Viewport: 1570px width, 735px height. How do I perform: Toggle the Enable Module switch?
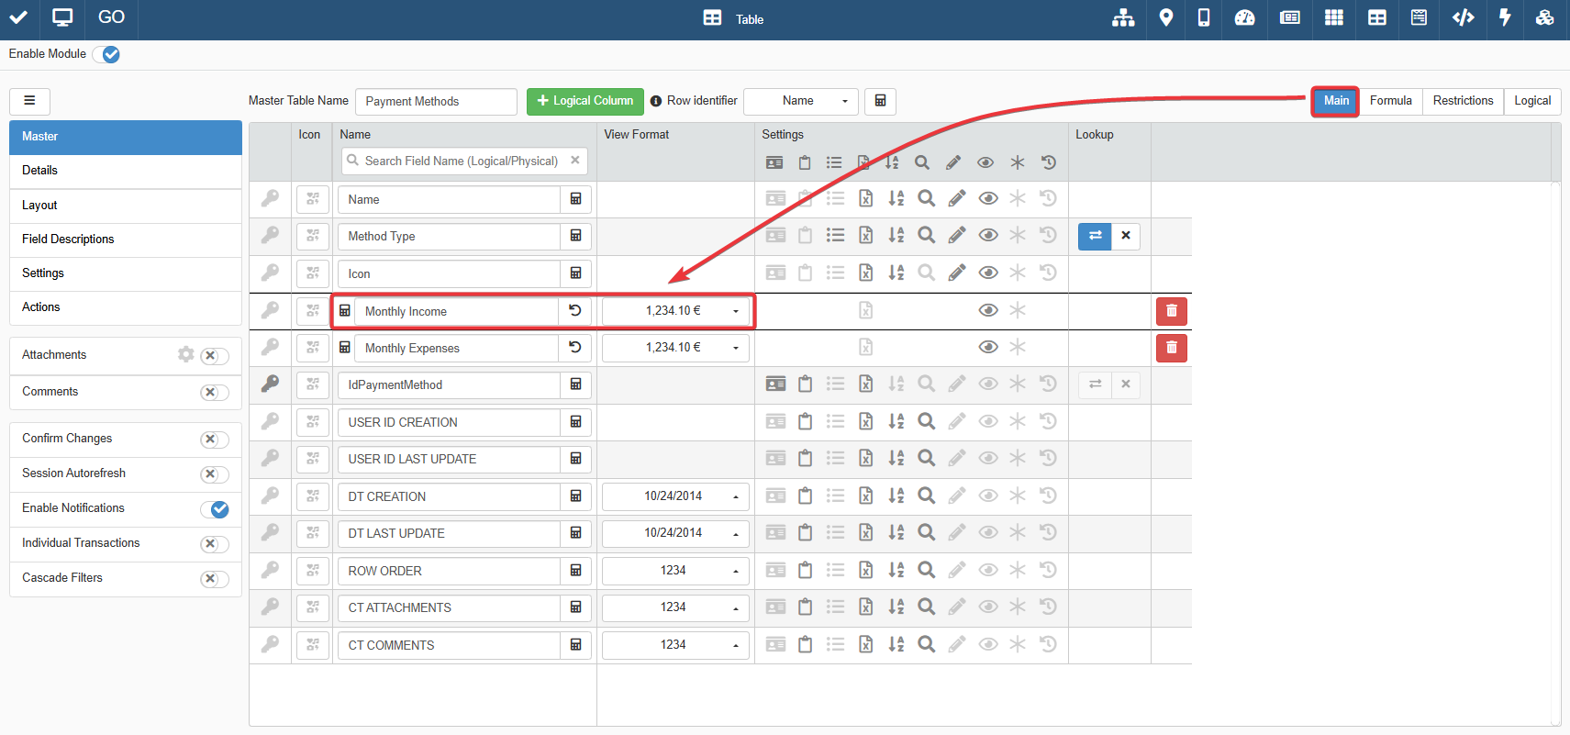[106, 54]
